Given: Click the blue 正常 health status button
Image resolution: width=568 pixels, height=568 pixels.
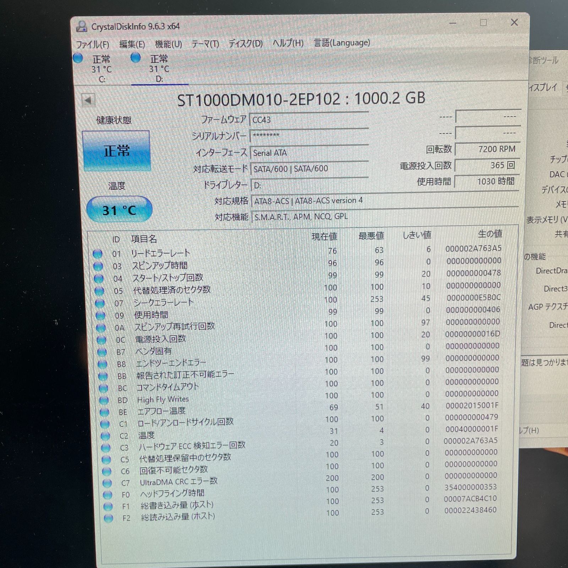Looking at the screenshot, I should tap(116, 151).
